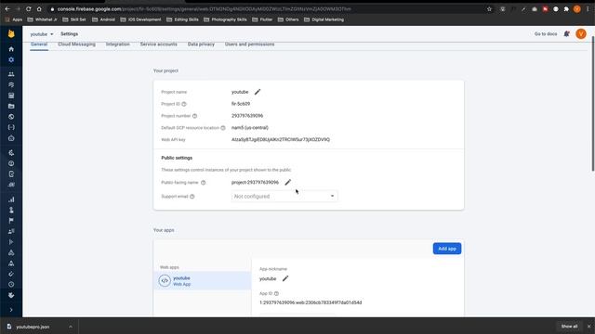Open Authentication people icon in sidebar
The height and width of the screenshot is (334, 595).
point(11,74)
